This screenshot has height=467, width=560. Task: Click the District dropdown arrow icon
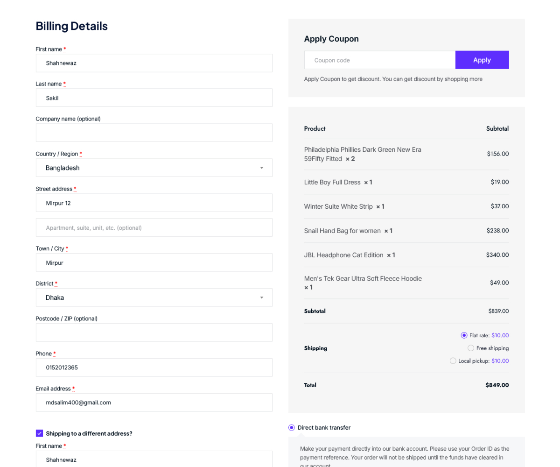click(262, 297)
